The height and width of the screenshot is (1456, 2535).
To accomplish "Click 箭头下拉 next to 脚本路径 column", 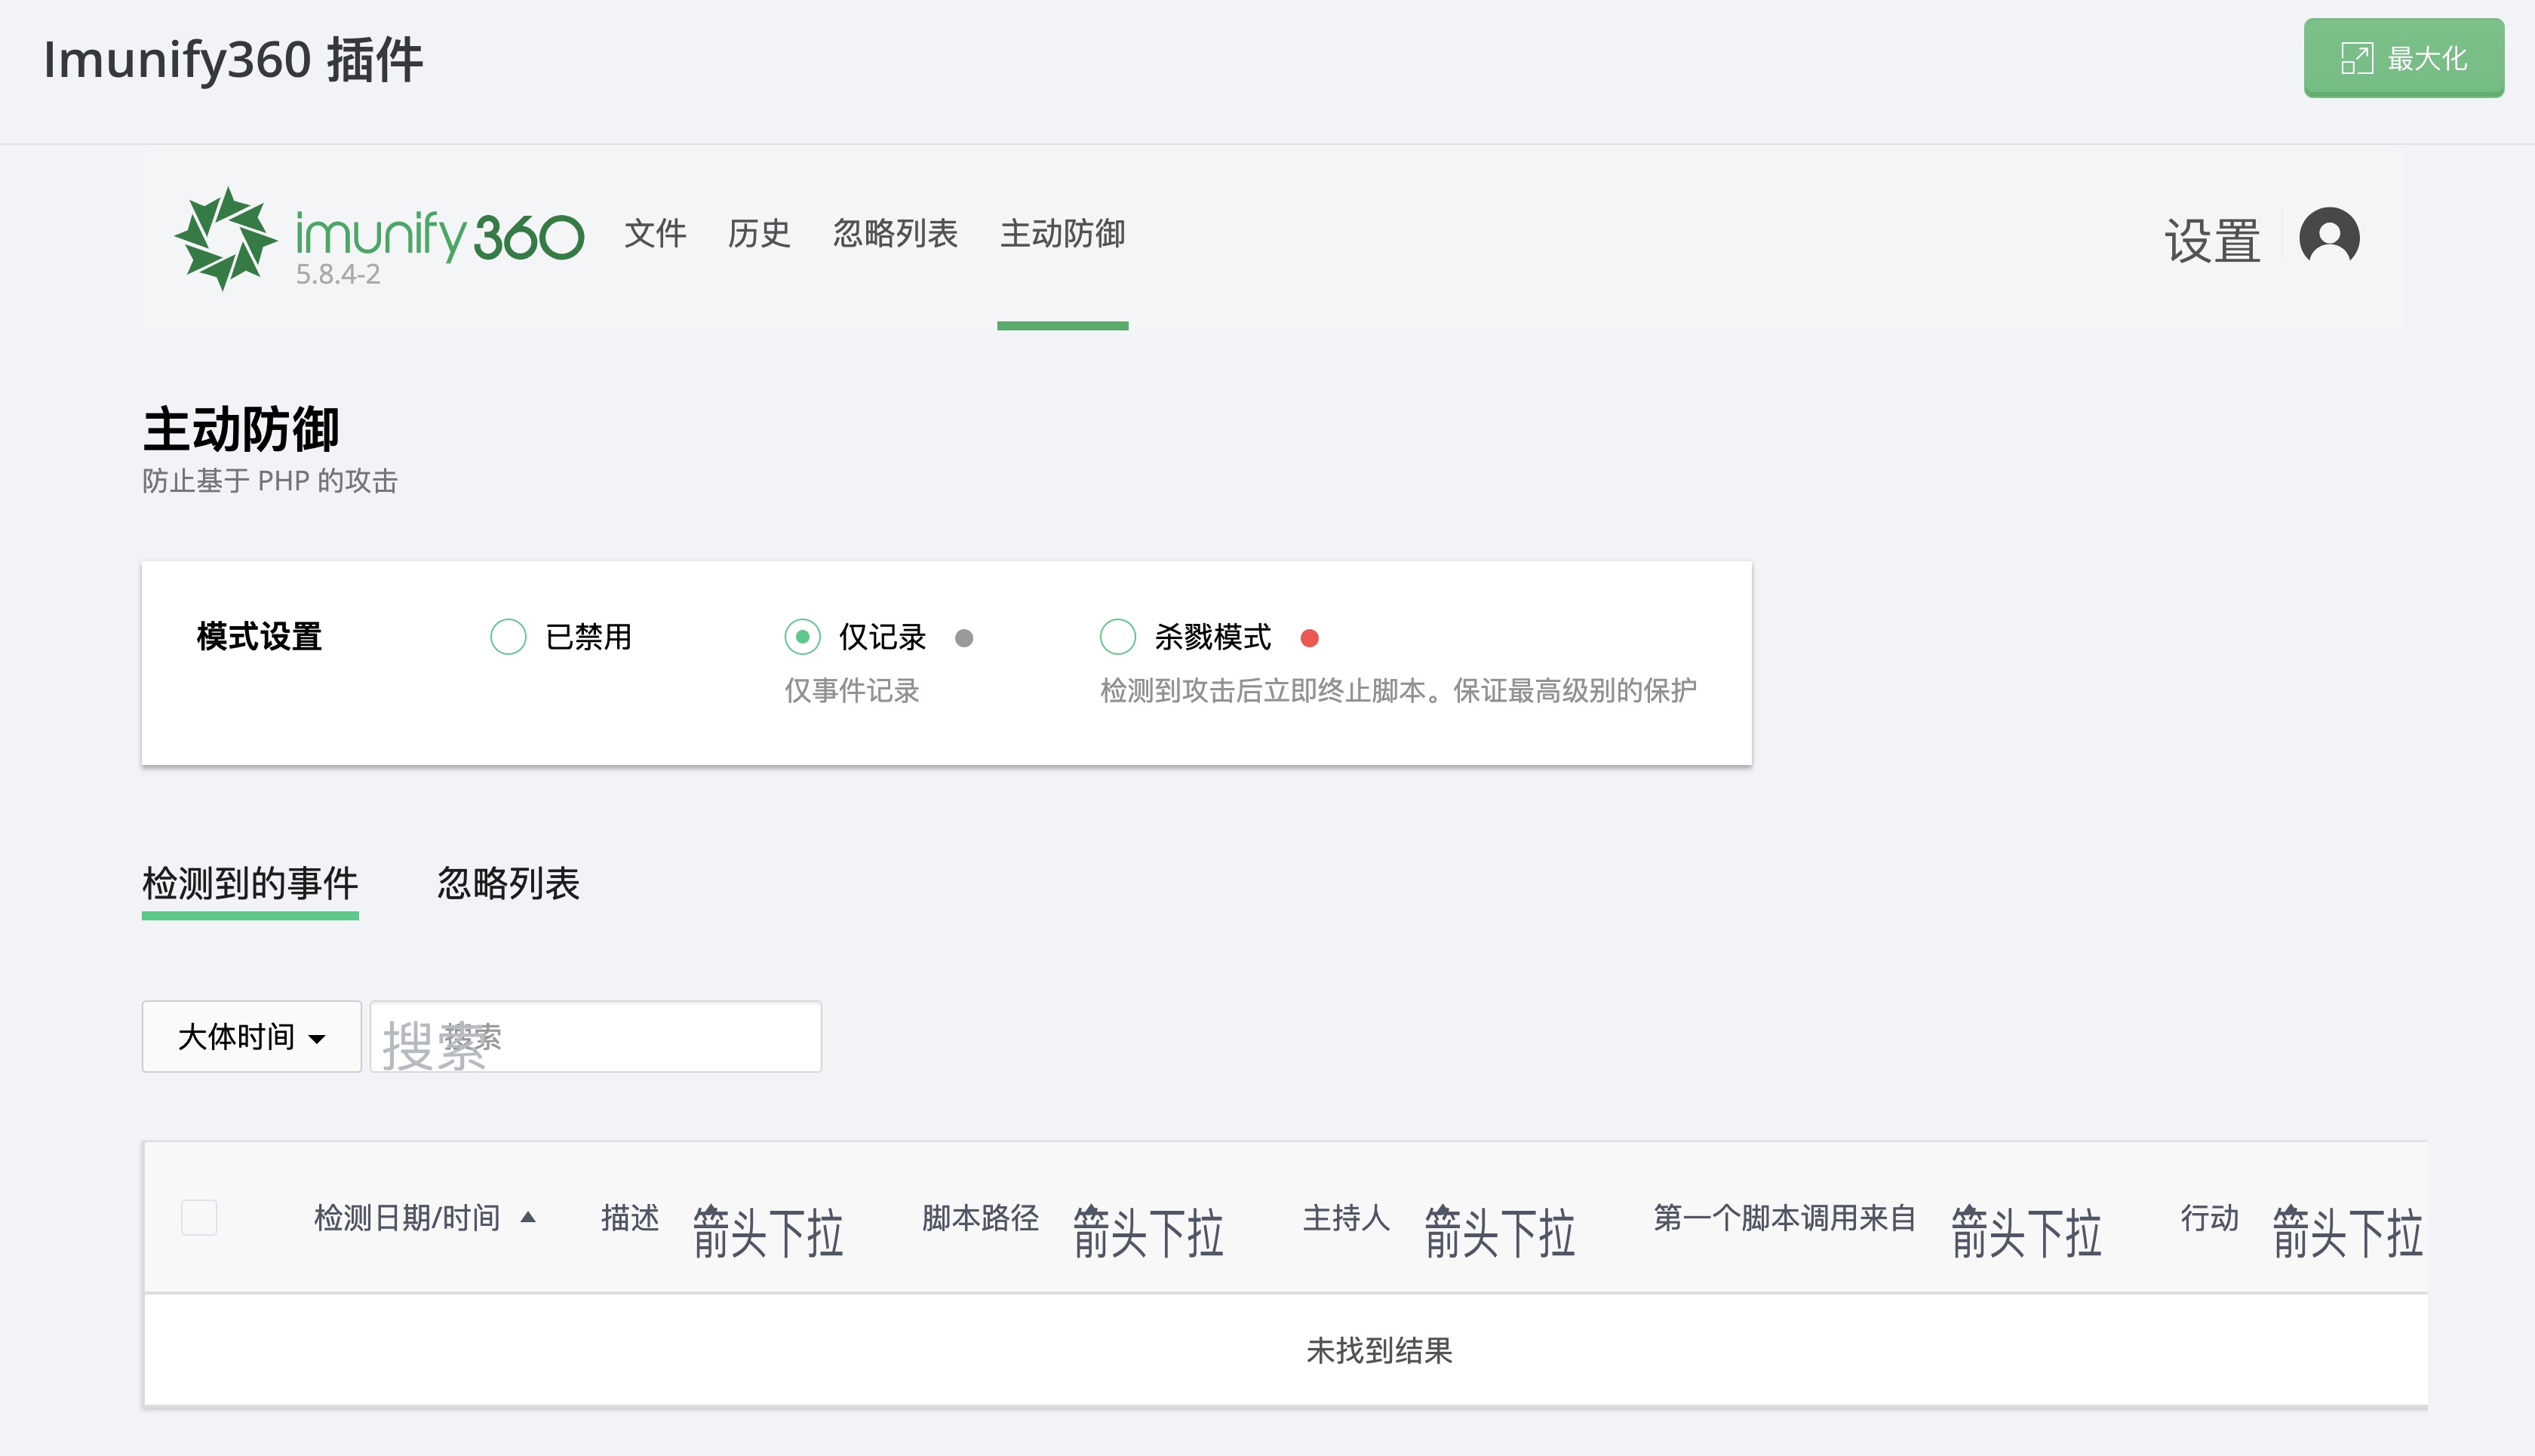I will (1147, 1231).
